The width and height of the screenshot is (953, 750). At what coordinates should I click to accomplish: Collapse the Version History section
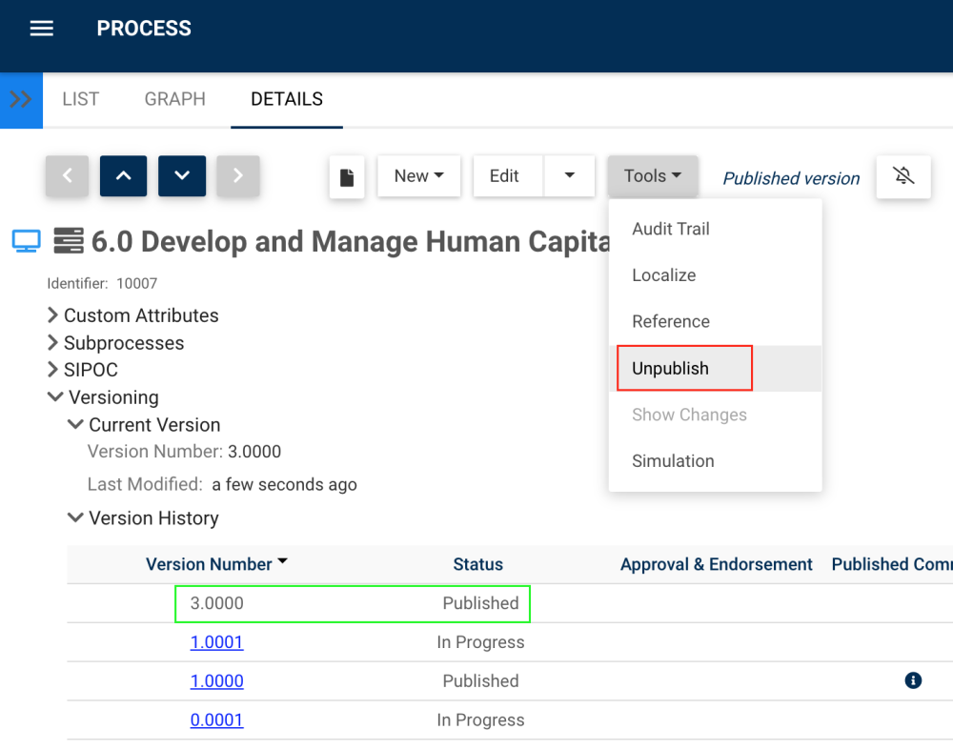point(75,518)
